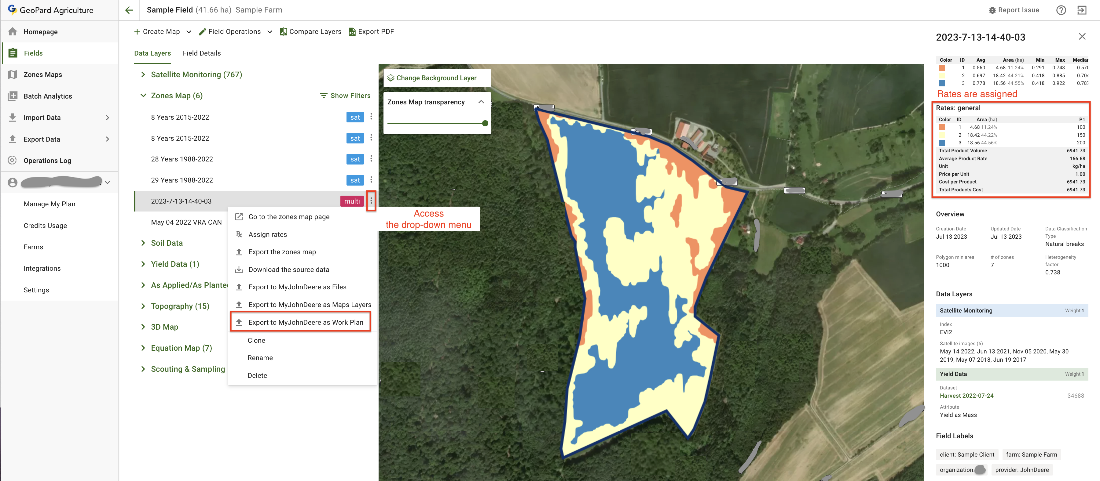
Task: Open the Harvest 2022-07-24 dataset link
Action: pyautogui.click(x=966, y=395)
